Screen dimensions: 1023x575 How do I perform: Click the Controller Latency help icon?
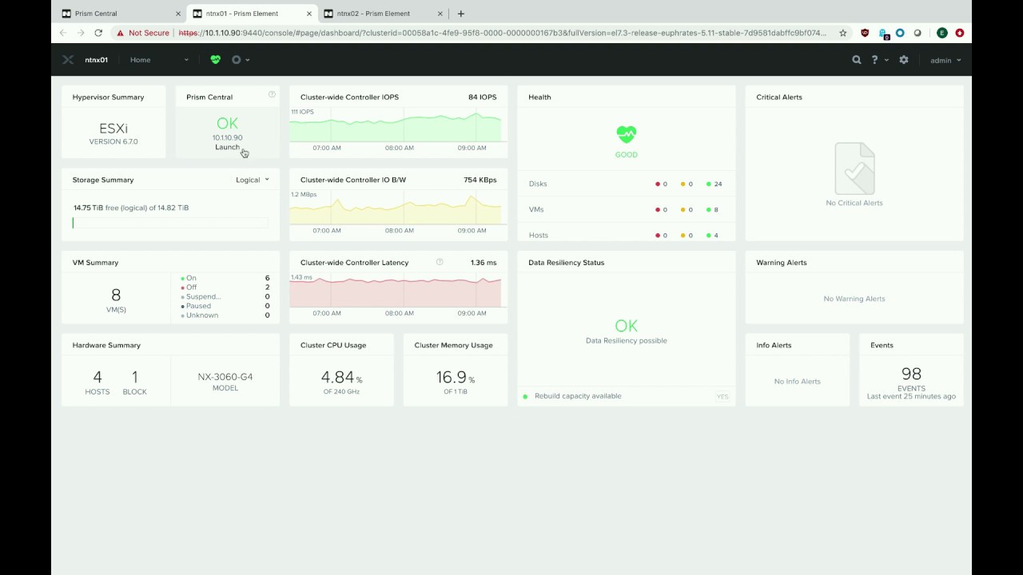tap(440, 262)
